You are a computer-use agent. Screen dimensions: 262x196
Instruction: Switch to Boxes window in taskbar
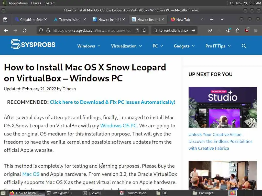95,193
